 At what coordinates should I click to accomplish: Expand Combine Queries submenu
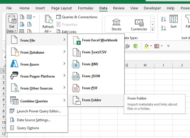(37, 101)
